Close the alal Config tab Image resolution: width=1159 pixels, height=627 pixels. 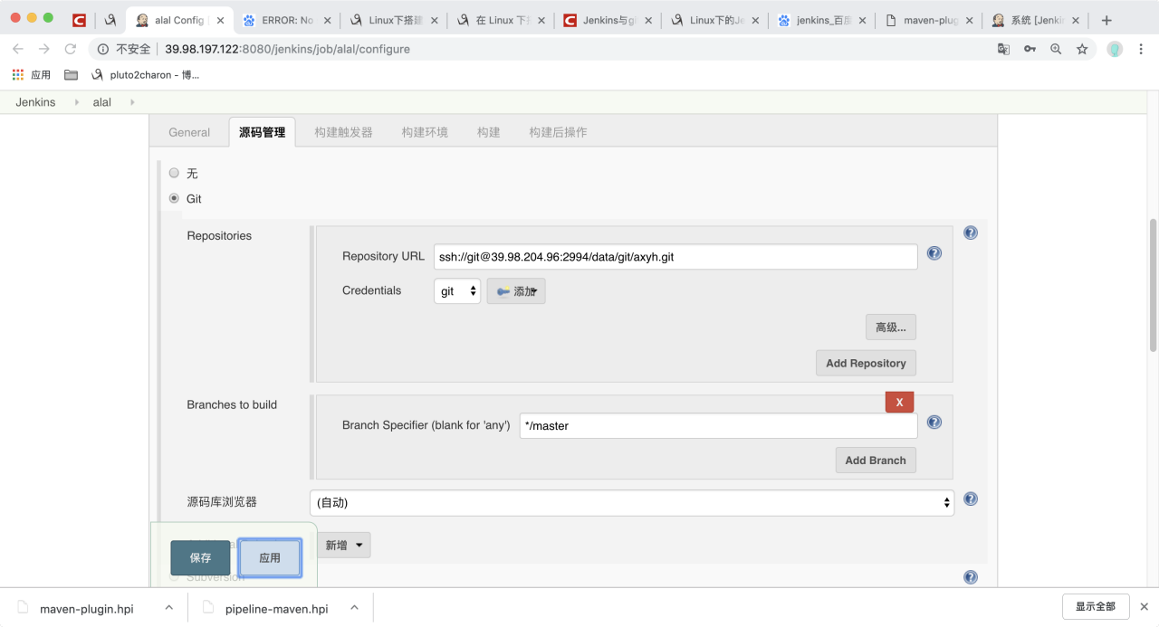point(220,20)
